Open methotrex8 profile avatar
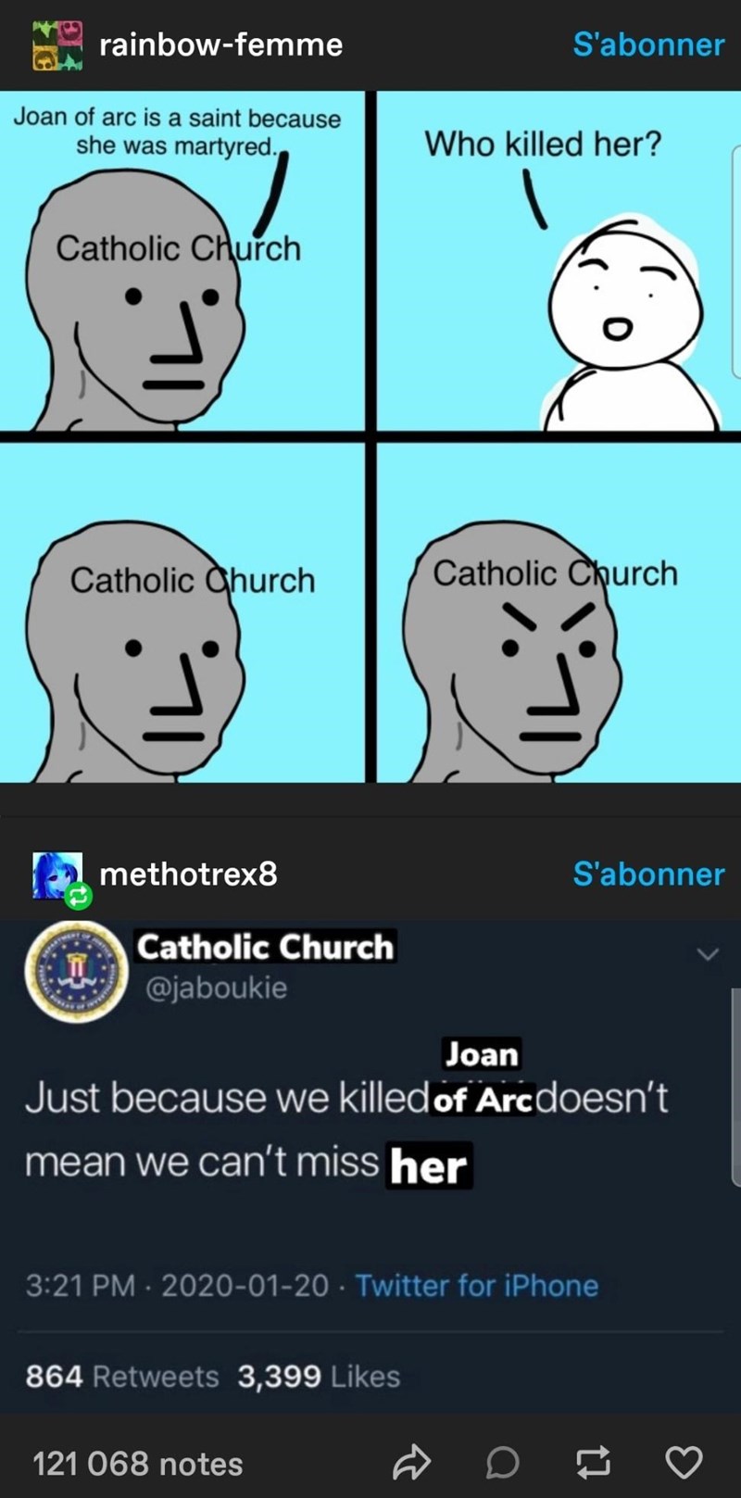The height and width of the screenshot is (1498, 741). click(57, 875)
